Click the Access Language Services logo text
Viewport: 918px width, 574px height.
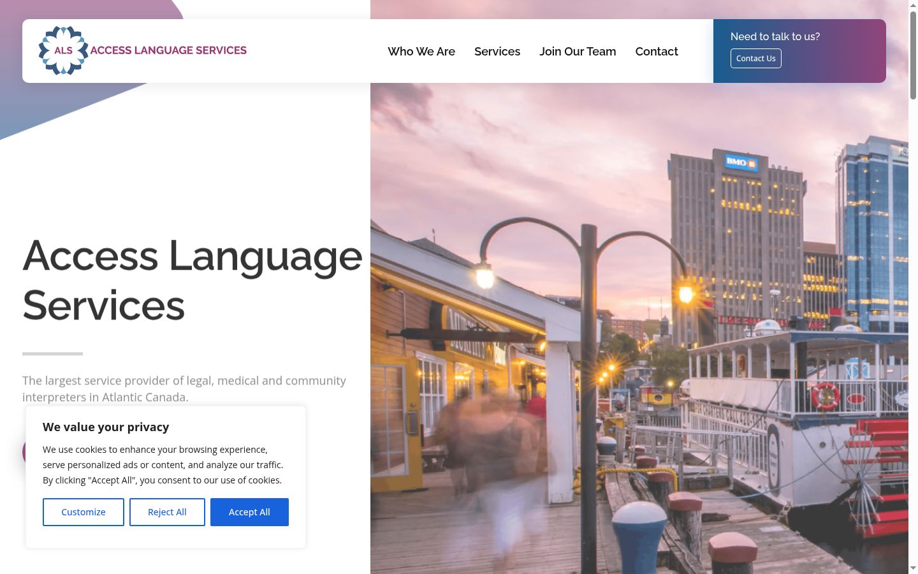168,50
